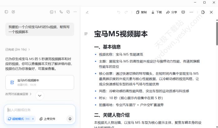This screenshot has width=218, height=128.
Task: Open the document toolbar more options menu
Action: (x=191, y=12)
